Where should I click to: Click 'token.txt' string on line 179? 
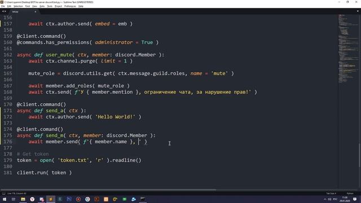point(73,160)
